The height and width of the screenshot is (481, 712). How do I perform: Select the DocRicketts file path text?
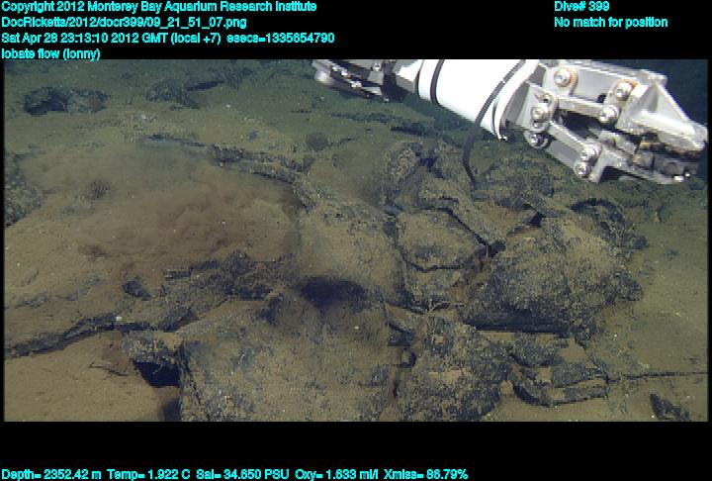tap(124, 23)
